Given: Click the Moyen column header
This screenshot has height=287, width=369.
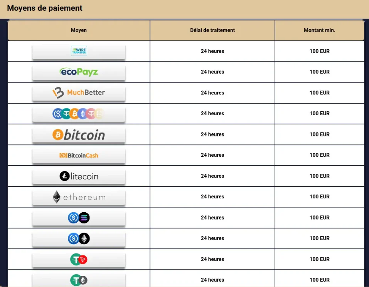Looking at the screenshot, I should 79,30.
